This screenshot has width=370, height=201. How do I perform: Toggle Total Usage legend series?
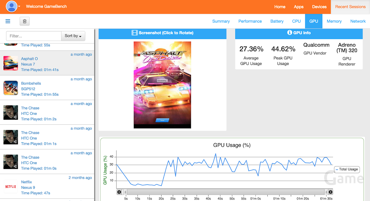[347, 169]
